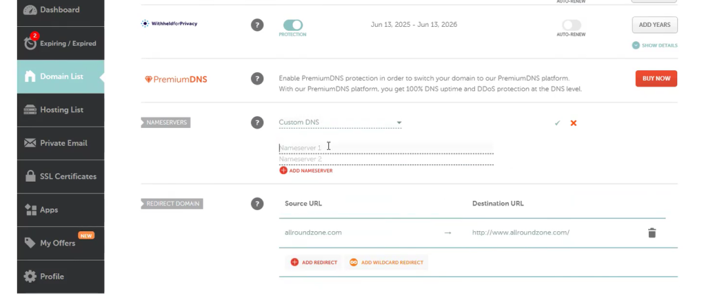This screenshot has height=302, width=706.
Task: Open Domain List in sidebar
Action: click(x=61, y=76)
